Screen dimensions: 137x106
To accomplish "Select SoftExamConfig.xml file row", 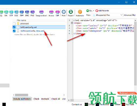I will click(x=39, y=27).
